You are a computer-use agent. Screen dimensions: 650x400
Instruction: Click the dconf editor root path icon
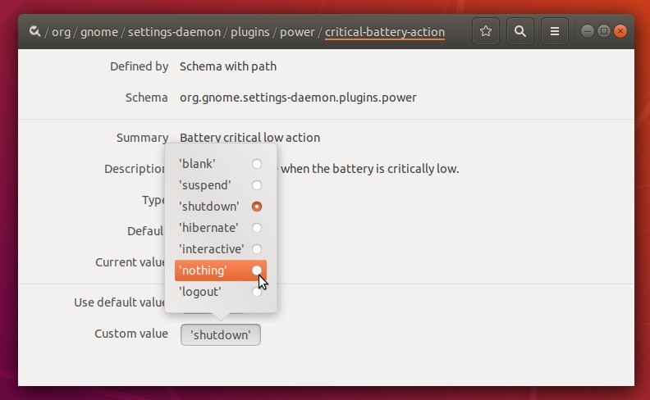coord(34,31)
